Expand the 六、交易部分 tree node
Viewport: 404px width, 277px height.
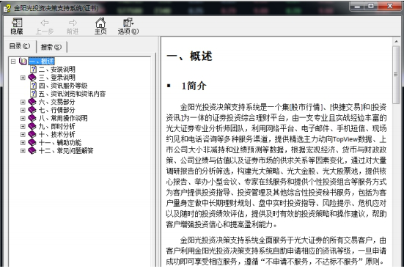[23, 102]
